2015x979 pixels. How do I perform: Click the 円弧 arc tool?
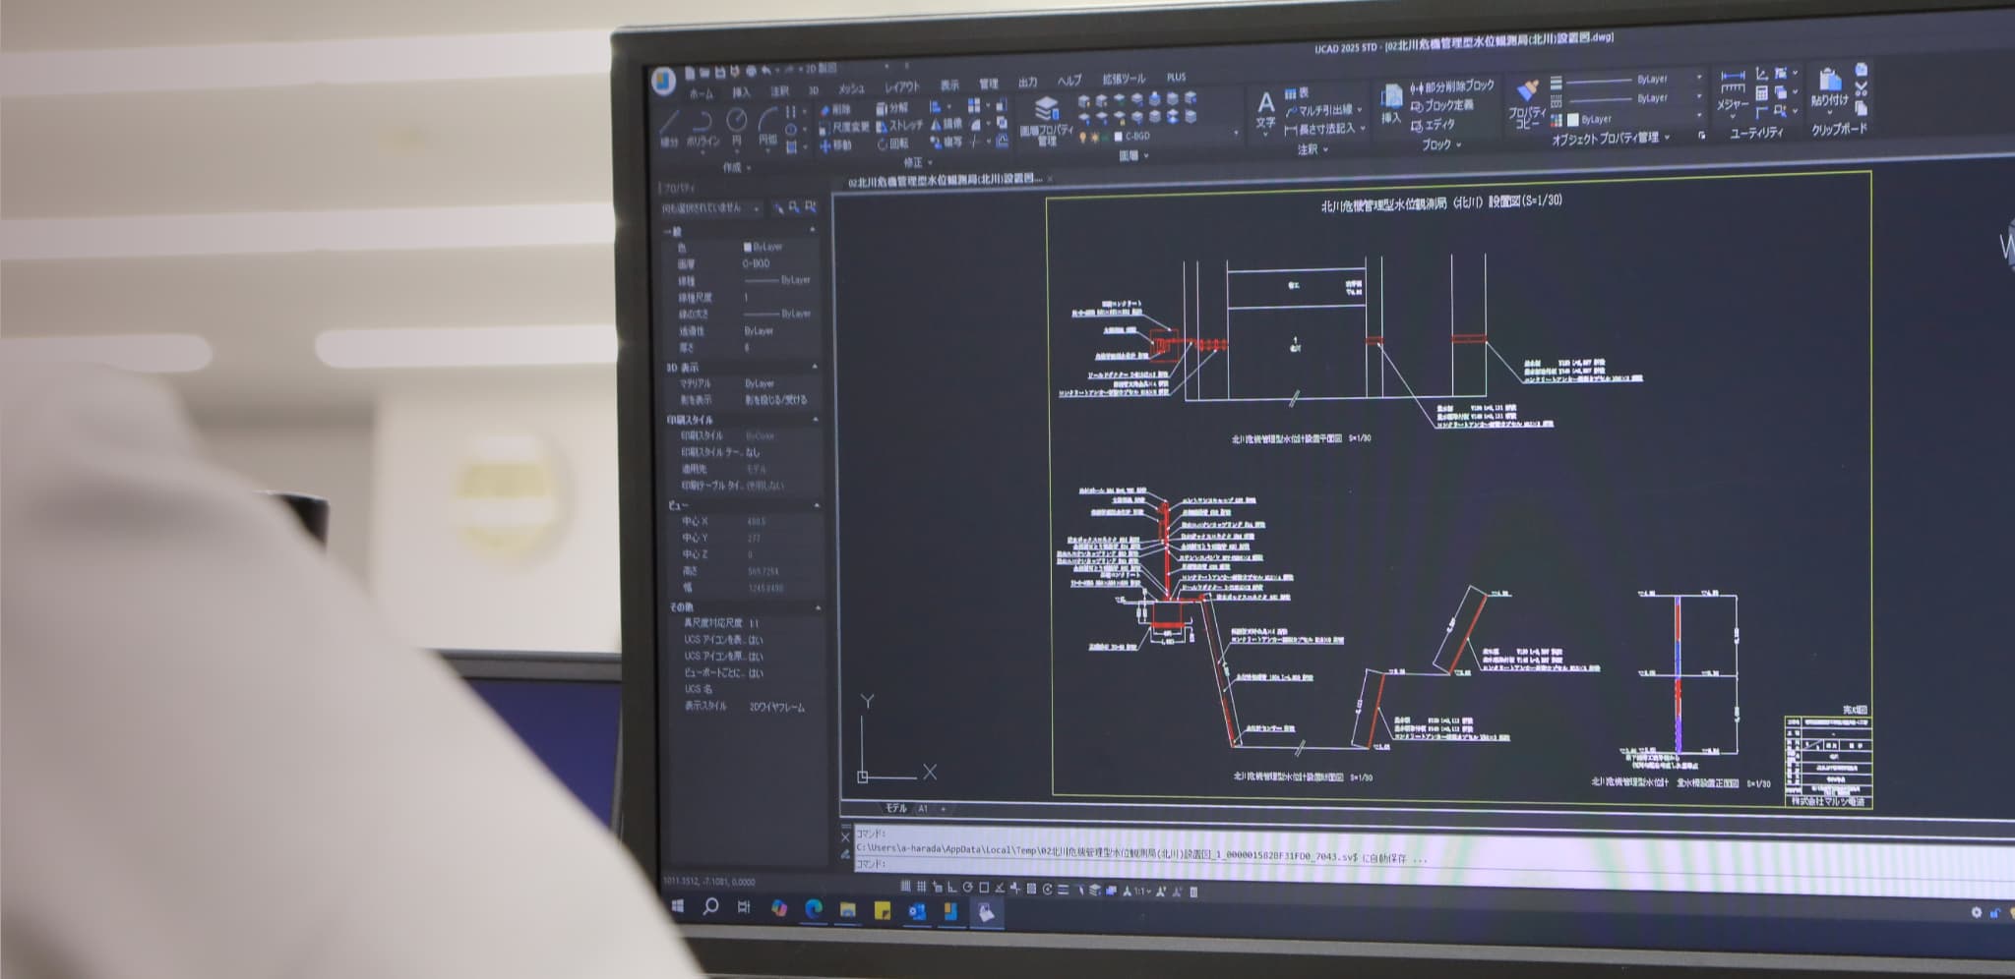point(767,123)
